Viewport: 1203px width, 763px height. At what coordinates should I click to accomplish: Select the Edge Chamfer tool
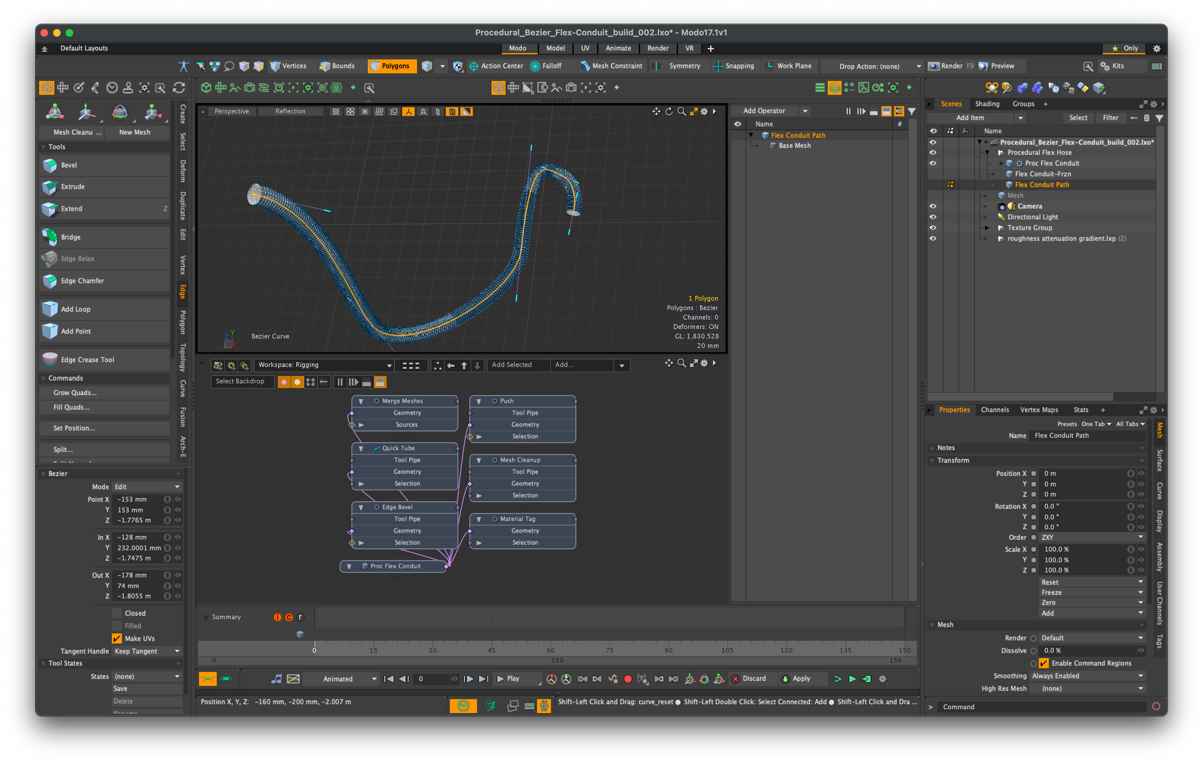click(105, 280)
